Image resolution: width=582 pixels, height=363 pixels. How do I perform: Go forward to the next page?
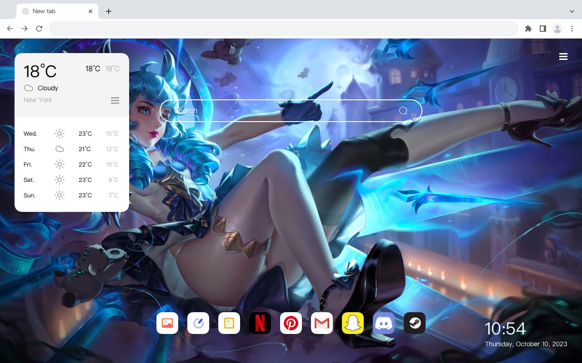coord(25,29)
